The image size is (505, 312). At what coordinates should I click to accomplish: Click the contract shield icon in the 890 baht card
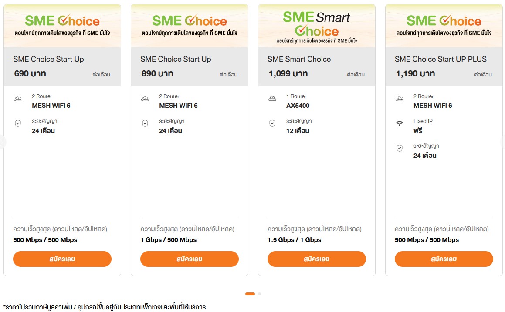(x=145, y=124)
